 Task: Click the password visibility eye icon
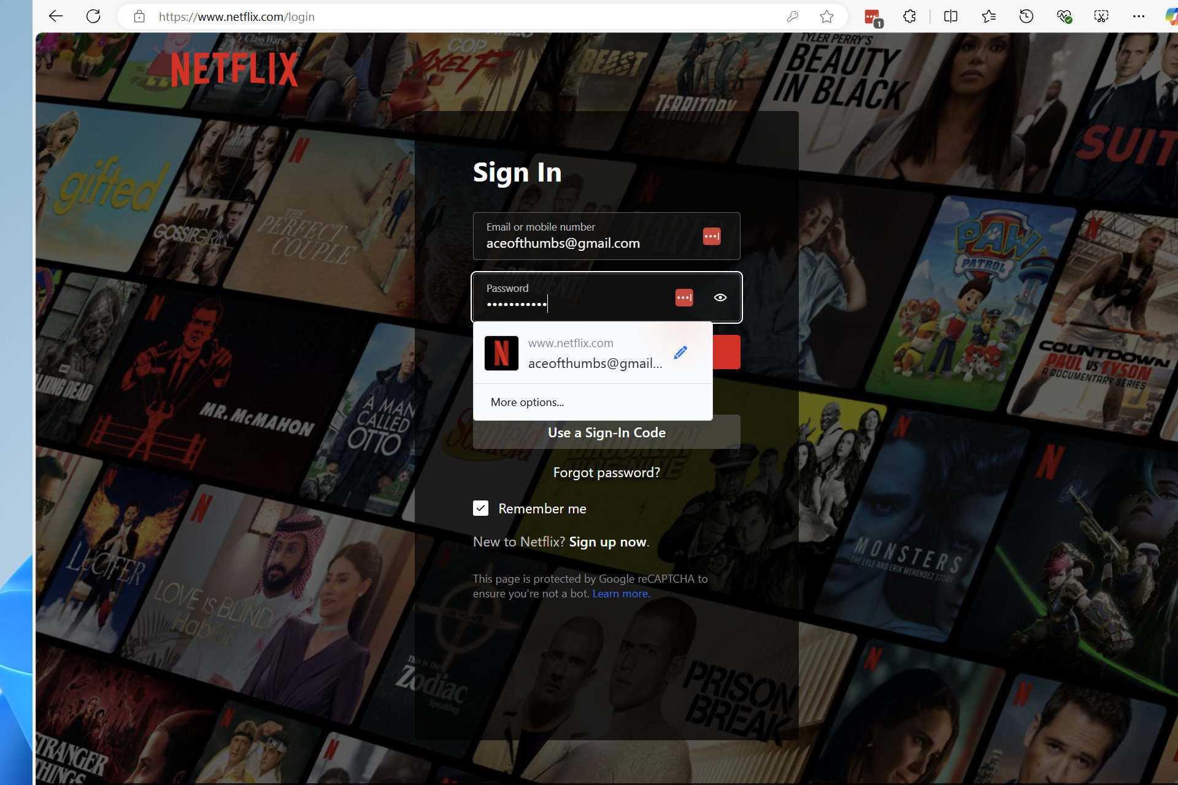720,296
